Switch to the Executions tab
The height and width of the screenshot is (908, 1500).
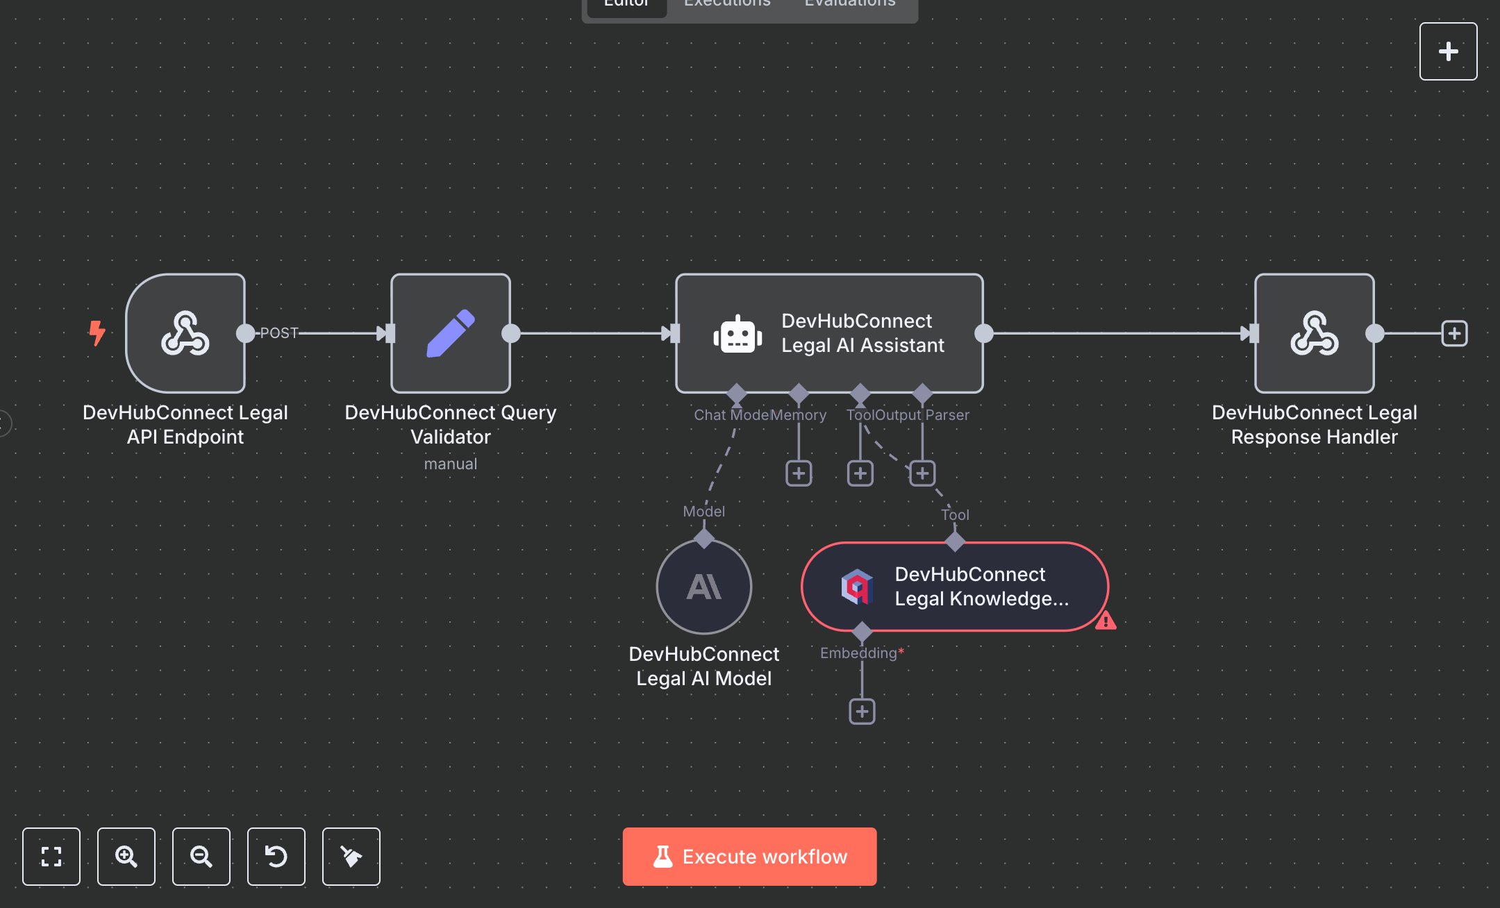pyautogui.click(x=726, y=4)
